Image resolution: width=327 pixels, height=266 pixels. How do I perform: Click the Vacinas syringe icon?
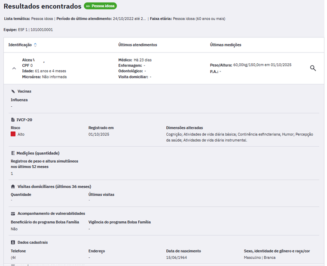pyautogui.click(x=13, y=91)
